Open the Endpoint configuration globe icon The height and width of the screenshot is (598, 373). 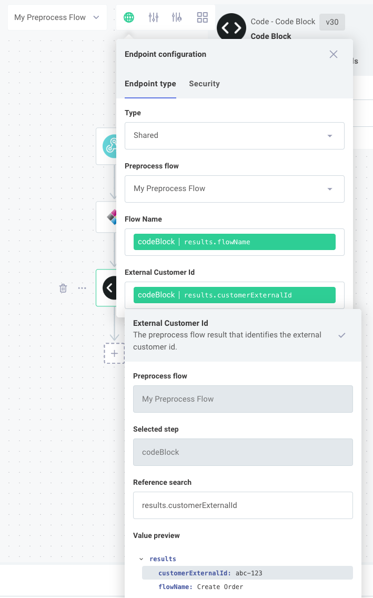[129, 17]
